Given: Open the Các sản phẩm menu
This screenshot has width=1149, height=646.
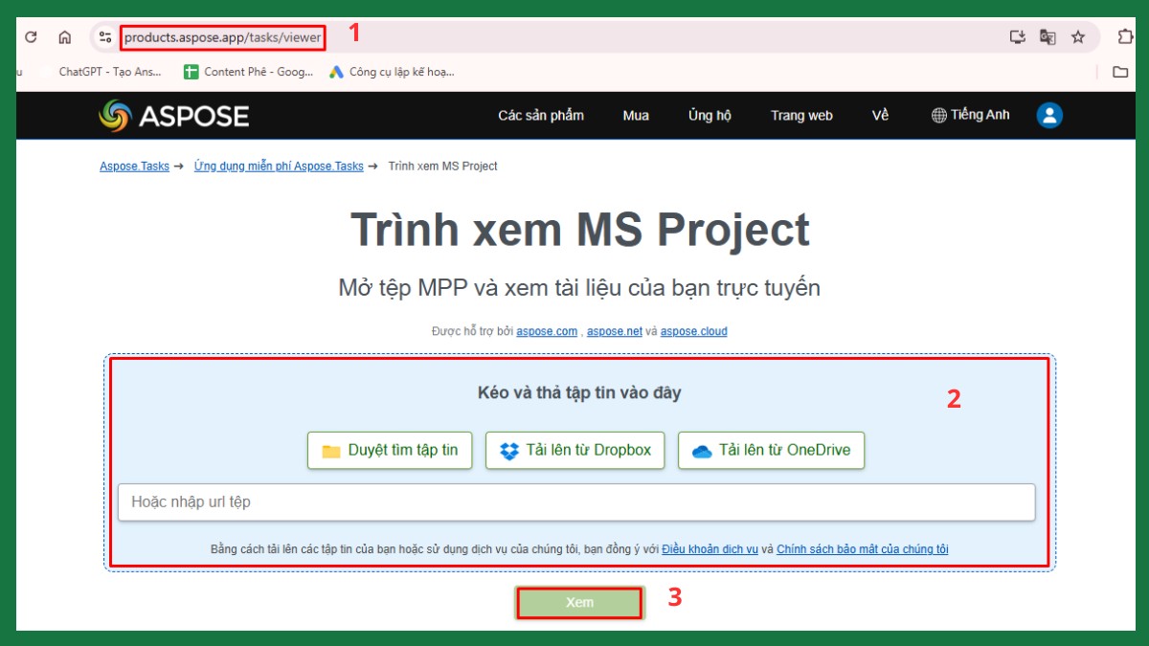Looking at the screenshot, I should (x=541, y=116).
